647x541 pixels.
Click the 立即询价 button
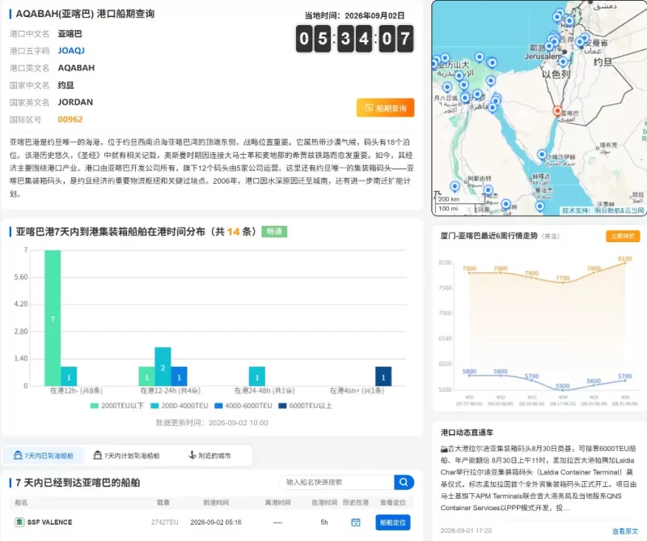tap(623, 236)
